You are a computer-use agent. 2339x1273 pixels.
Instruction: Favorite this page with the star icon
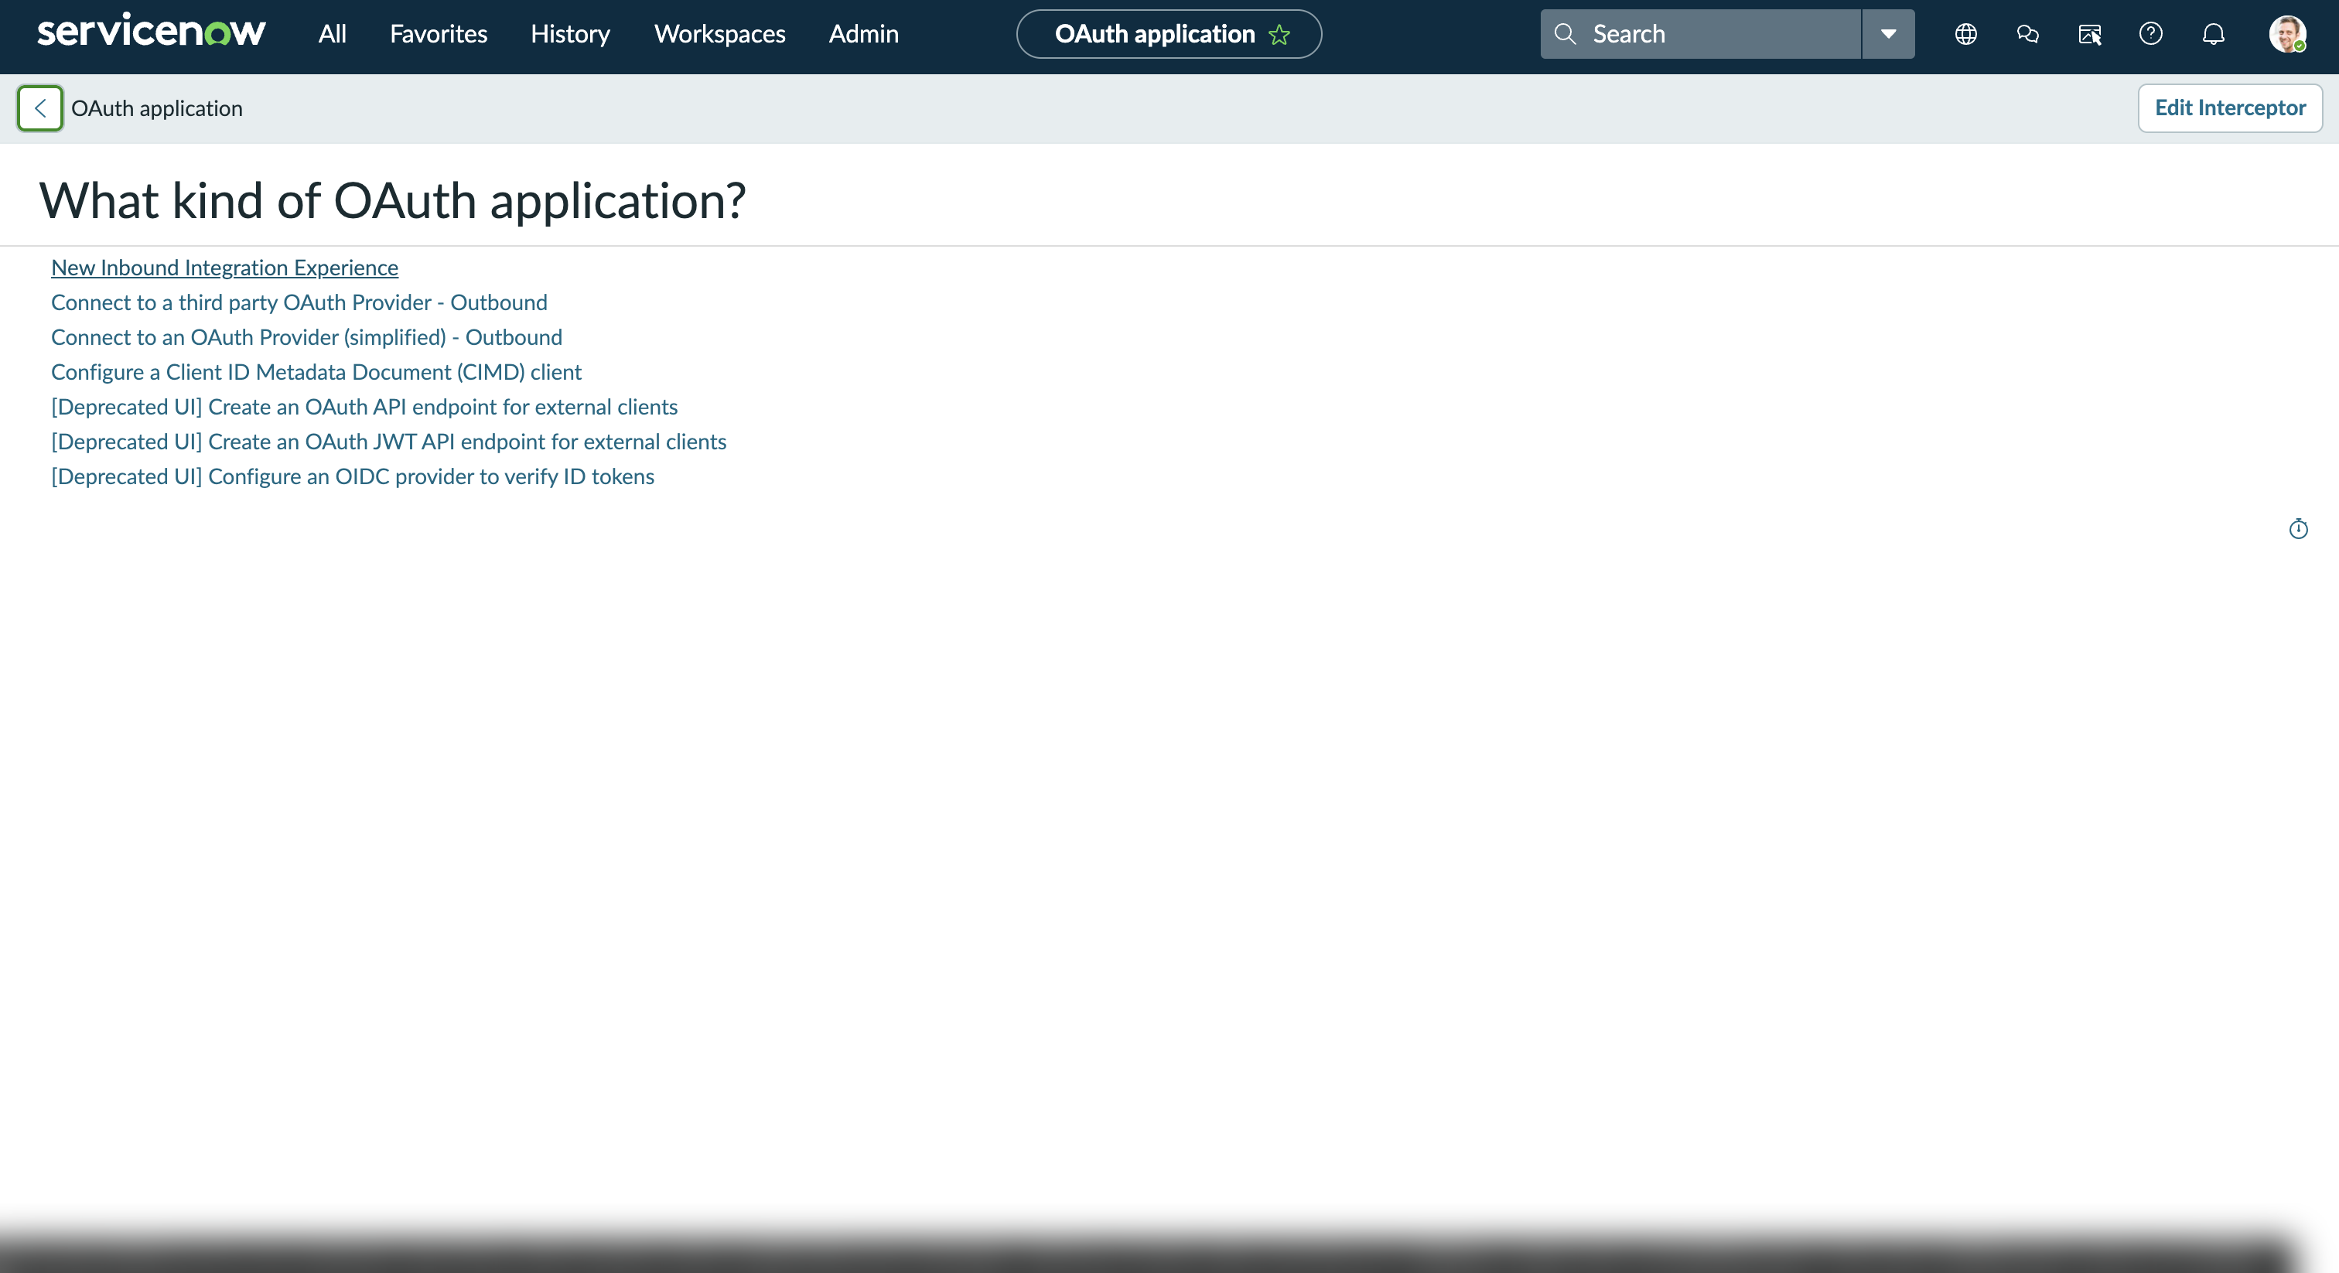click(x=1279, y=35)
